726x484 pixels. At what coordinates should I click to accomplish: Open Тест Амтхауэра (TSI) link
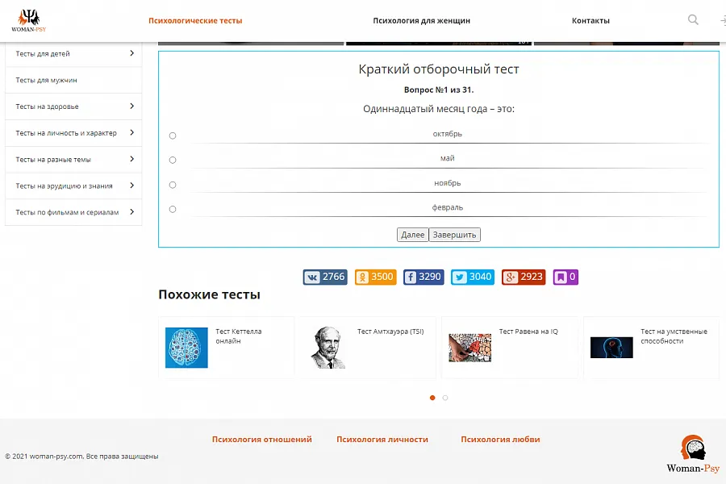pos(390,332)
